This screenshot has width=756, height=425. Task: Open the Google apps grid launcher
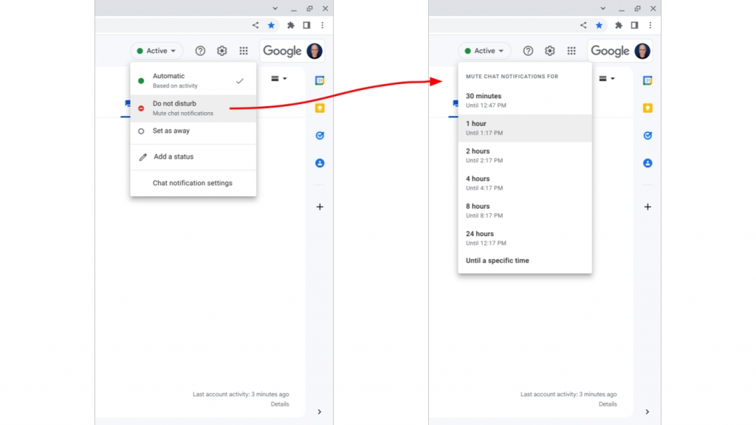coord(244,51)
